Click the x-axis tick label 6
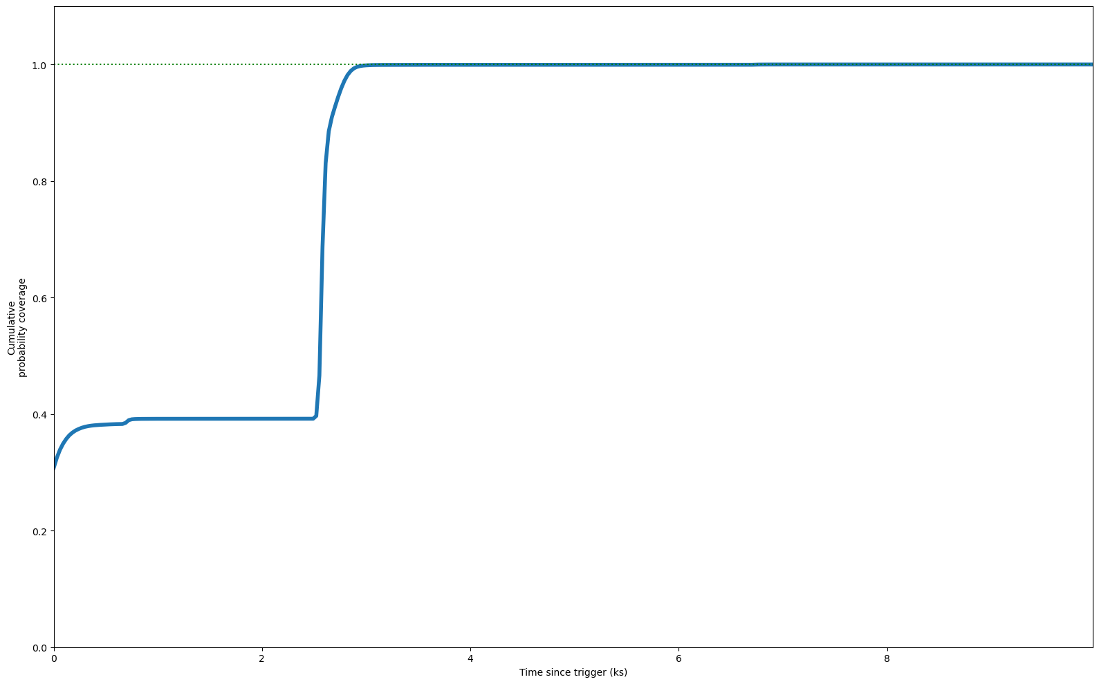The height and width of the screenshot is (684, 1099). pyautogui.click(x=678, y=658)
